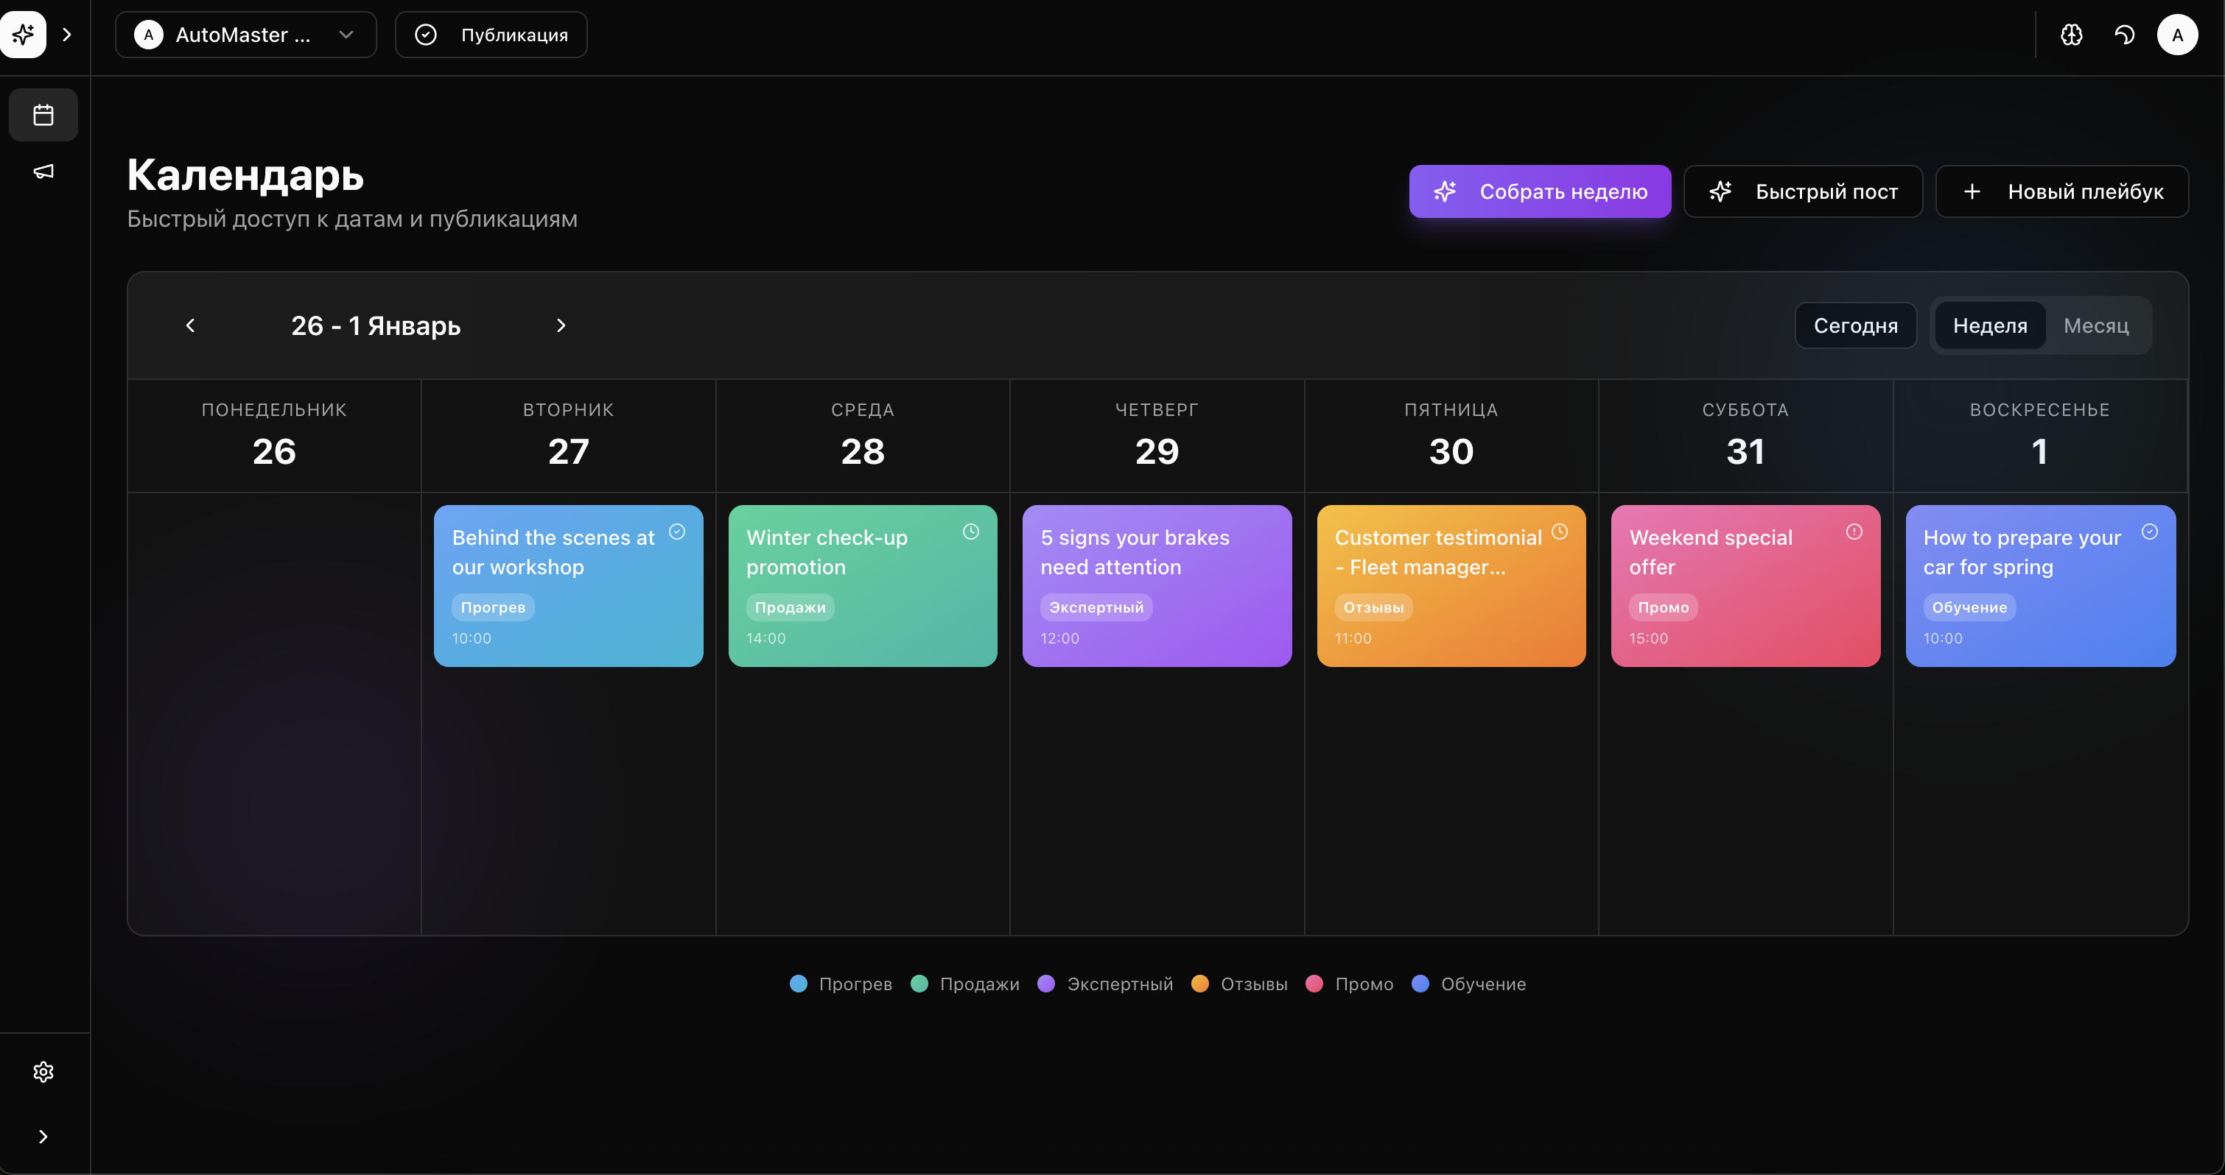
Task: Click the history refresh icon in top bar
Action: pos(2124,35)
